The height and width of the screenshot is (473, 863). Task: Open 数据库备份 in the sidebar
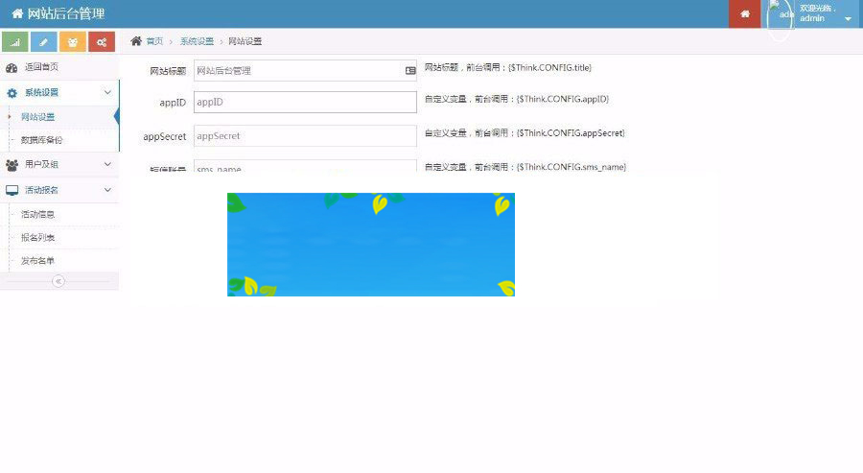point(42,140)
